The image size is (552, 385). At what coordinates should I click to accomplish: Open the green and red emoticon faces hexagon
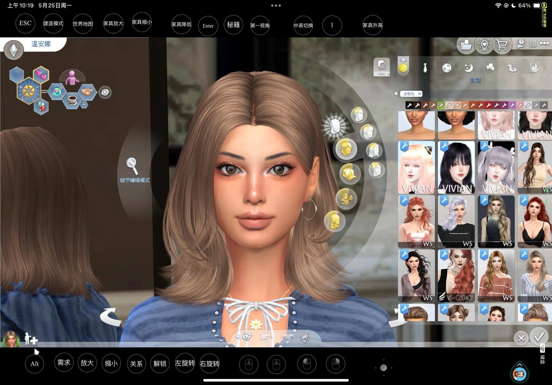[41, 107]
